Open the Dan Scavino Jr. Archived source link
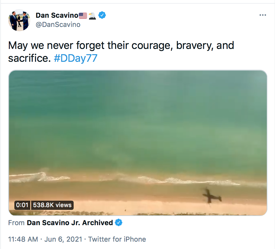The image size is (275, 249). click(x=70, y=223)
